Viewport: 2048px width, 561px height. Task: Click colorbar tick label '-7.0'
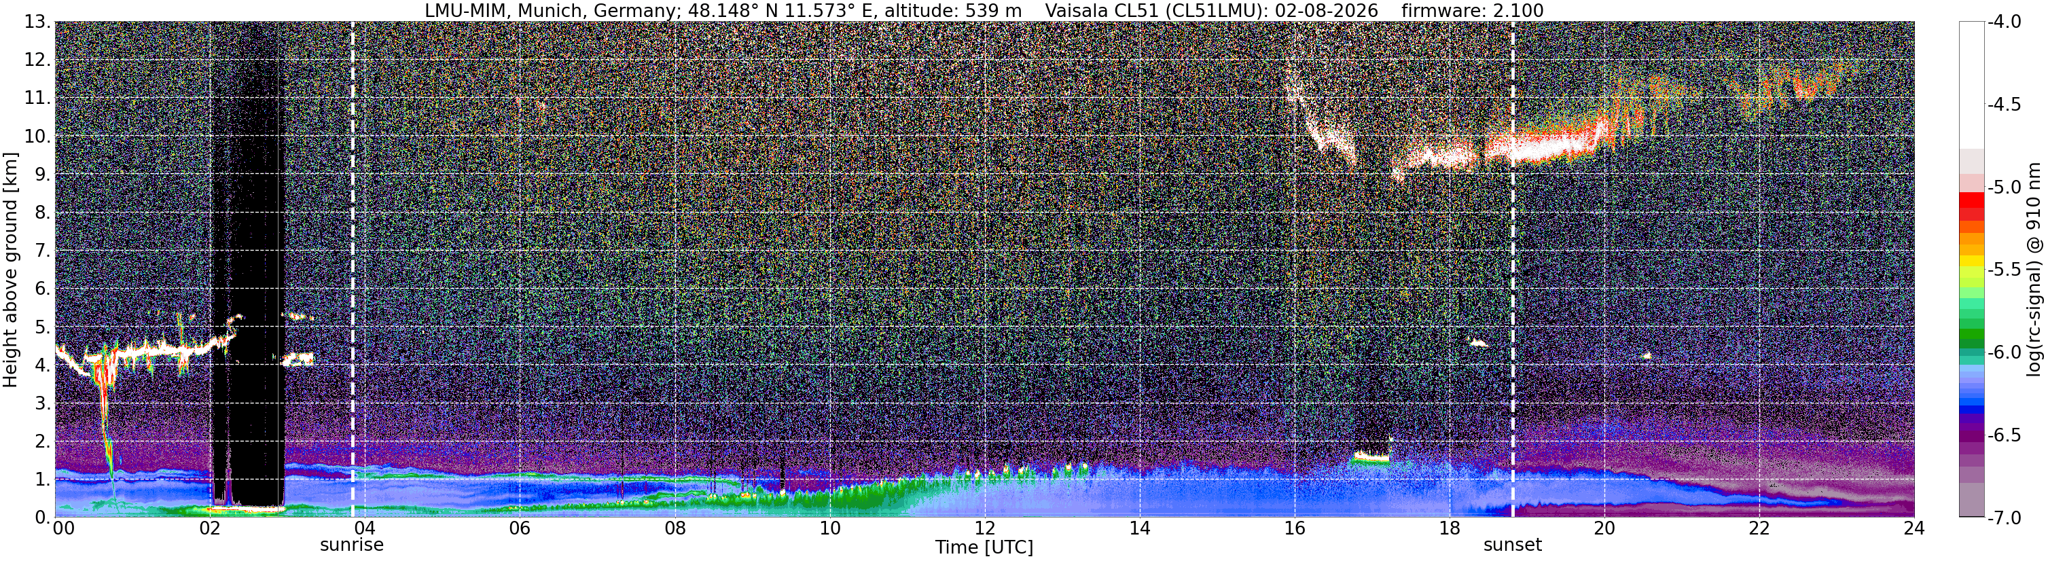click(2005, 518)
